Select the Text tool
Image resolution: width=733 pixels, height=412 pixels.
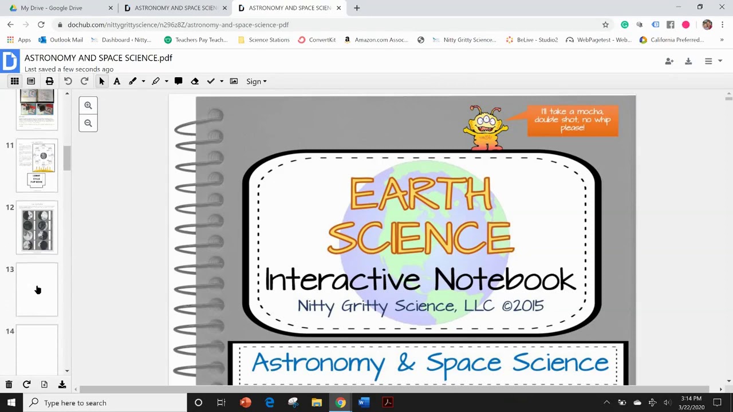[x=117, y=81]
